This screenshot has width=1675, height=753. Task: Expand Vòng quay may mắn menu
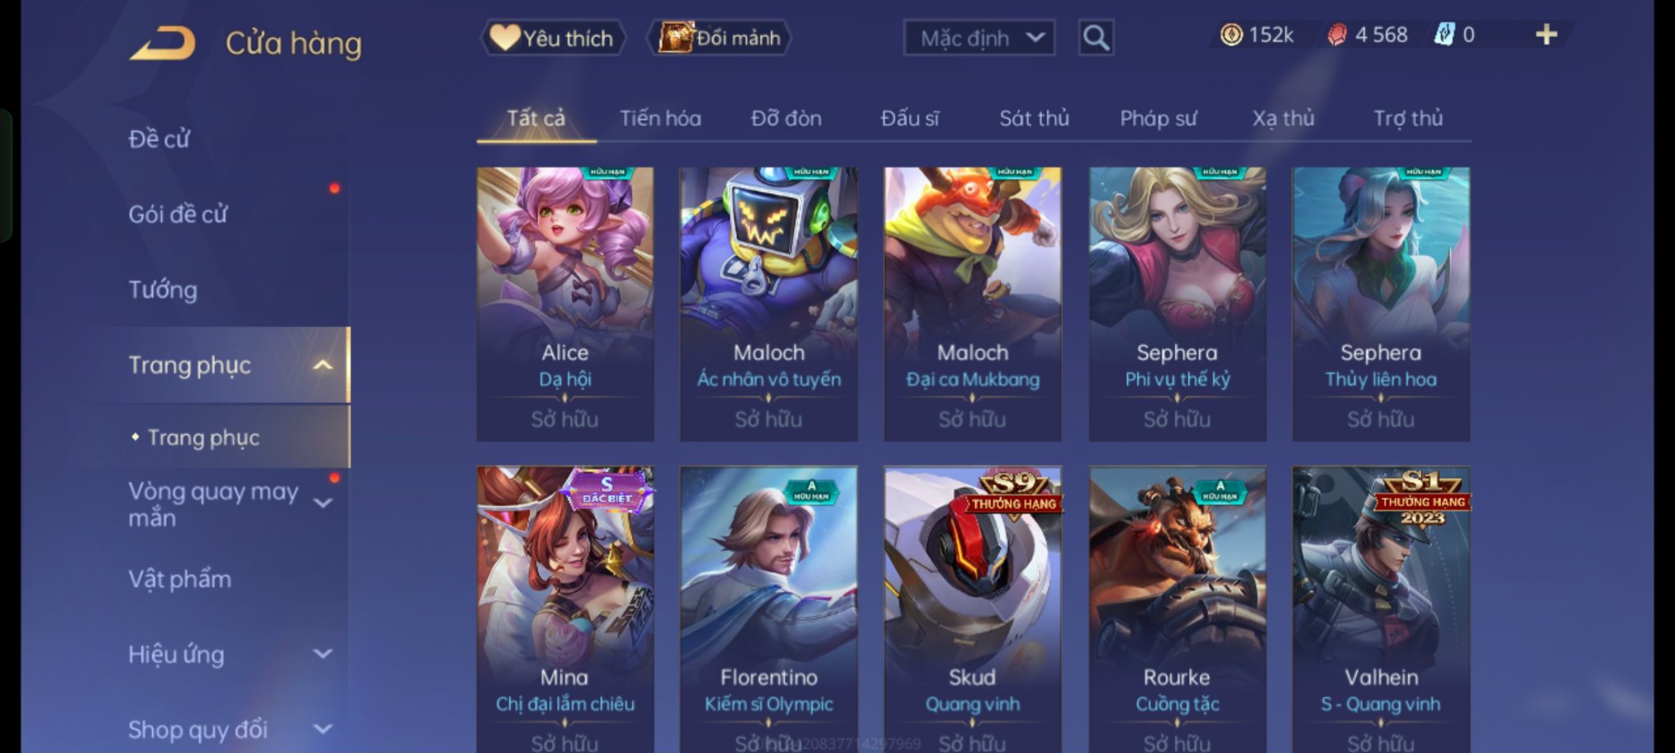(x=323, y=503)
